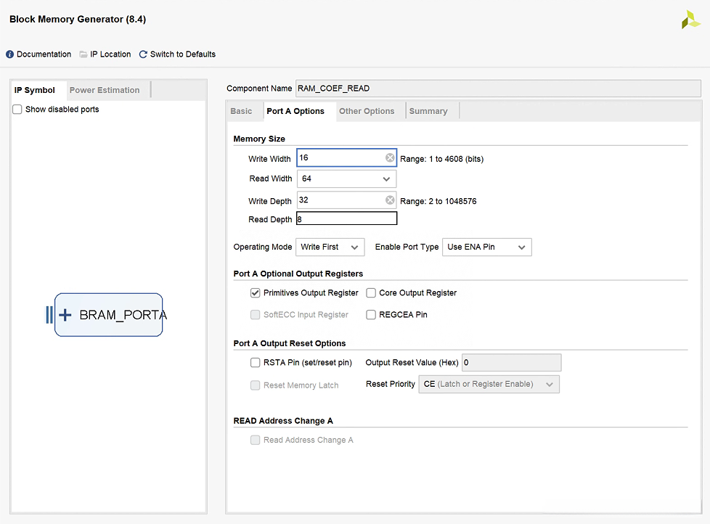The image size is (710, 524).
Task: Uncheck Primitives Output Register
Action: [256, 293]
